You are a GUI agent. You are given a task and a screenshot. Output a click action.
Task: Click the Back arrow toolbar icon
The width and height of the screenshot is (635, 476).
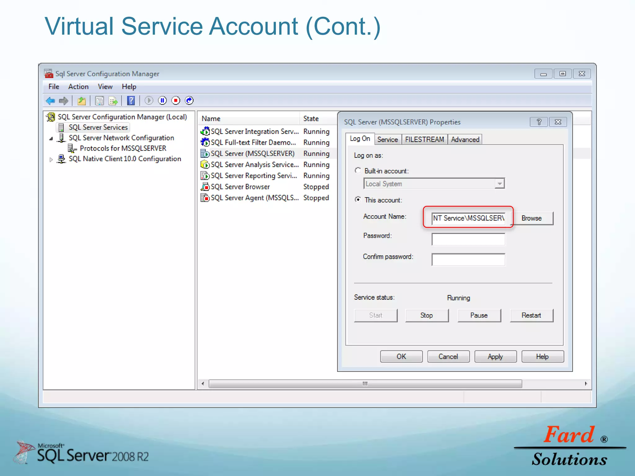pos(50,101)
